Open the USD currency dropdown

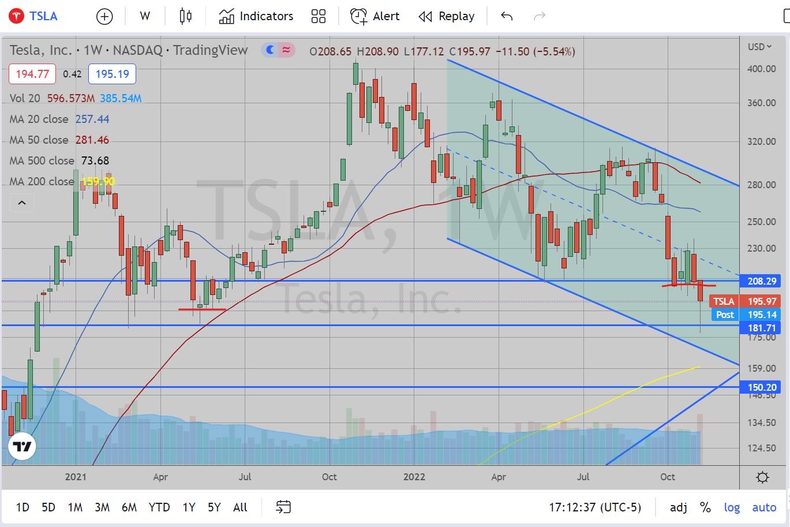759,47
